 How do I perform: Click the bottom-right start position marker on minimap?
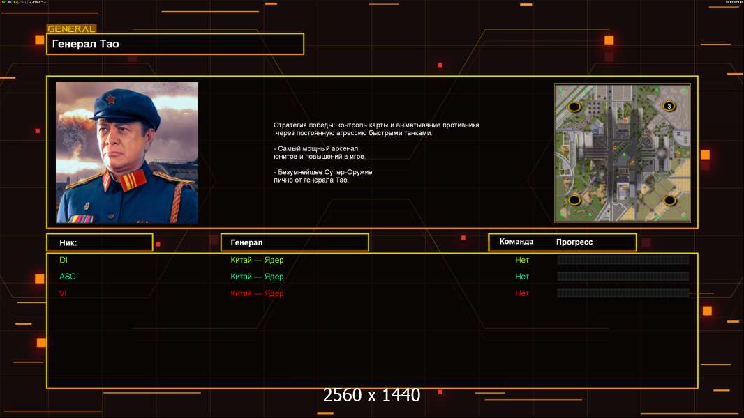point(669,200)
